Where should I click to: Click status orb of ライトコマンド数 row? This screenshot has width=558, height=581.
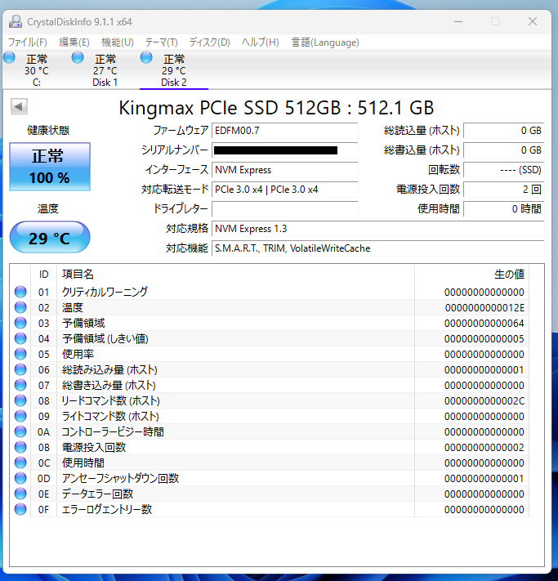click(x=20, y=417)
